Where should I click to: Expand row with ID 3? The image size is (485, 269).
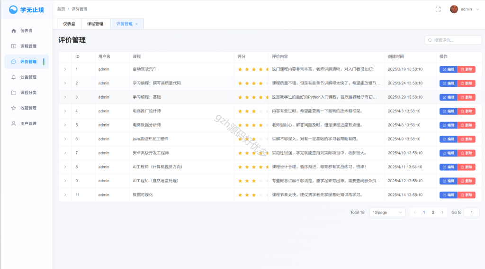65,97
